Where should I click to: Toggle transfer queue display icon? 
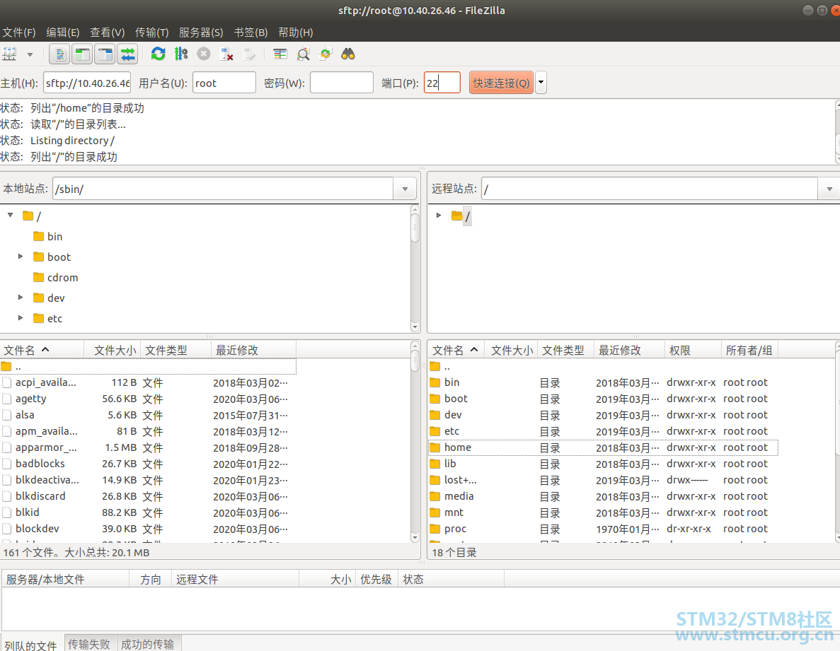(127, 54)
